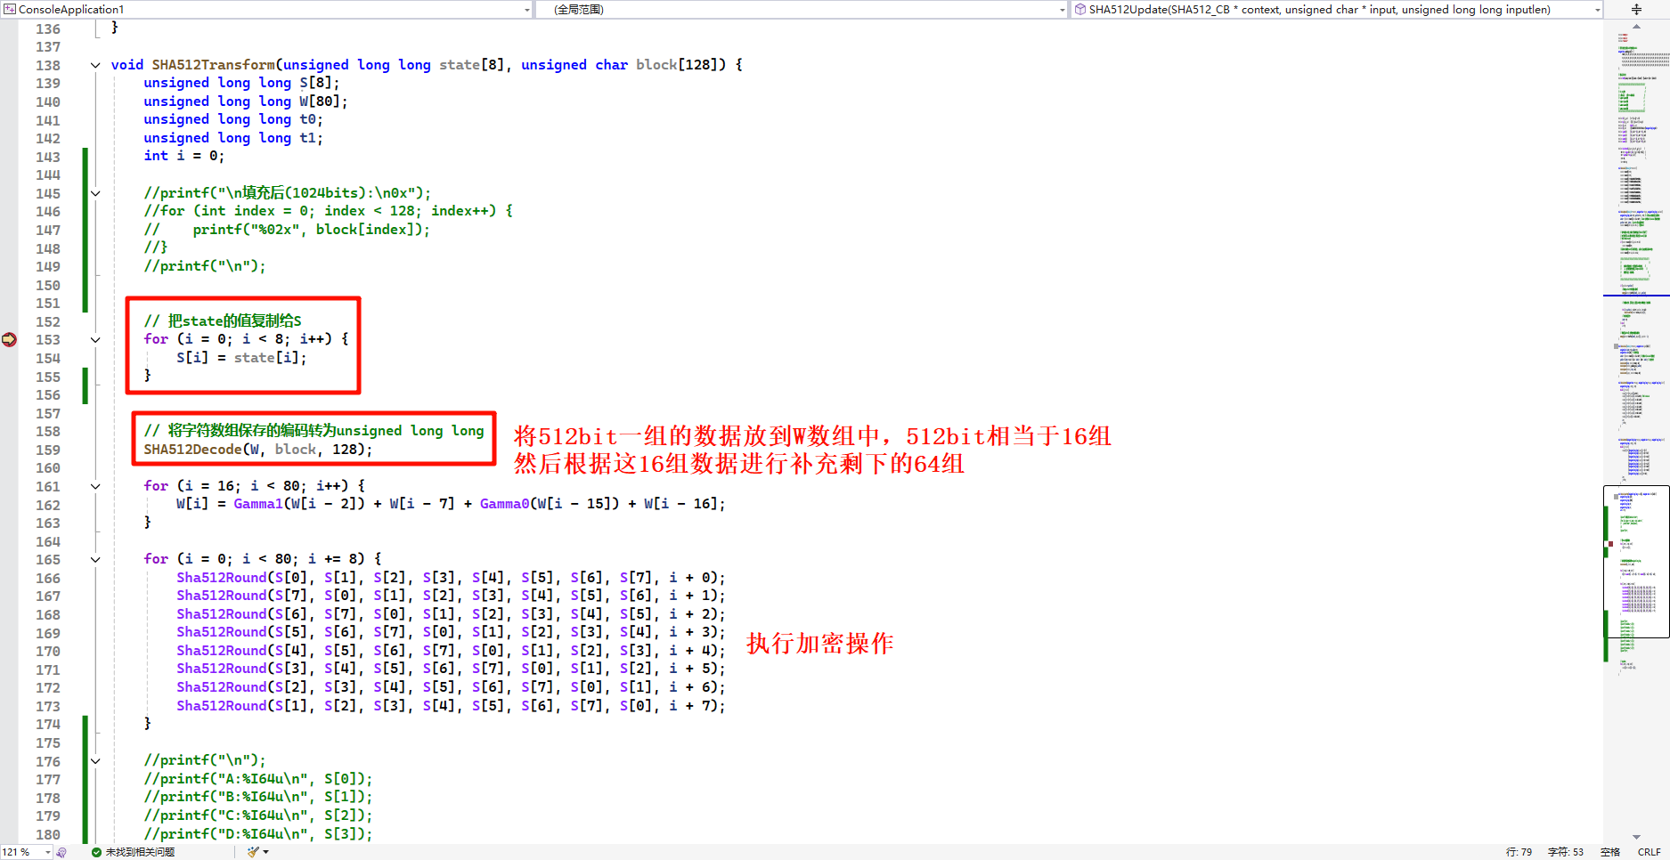
Task: Fold the for loop at line 161
Action: [95, 487]
